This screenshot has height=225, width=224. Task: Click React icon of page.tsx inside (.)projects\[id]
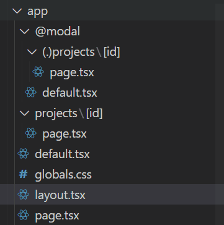[x=38, y=72]
